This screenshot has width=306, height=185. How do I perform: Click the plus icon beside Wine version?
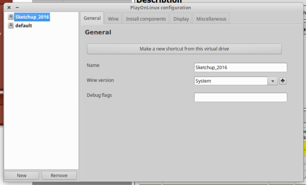[x=283, y=81]
